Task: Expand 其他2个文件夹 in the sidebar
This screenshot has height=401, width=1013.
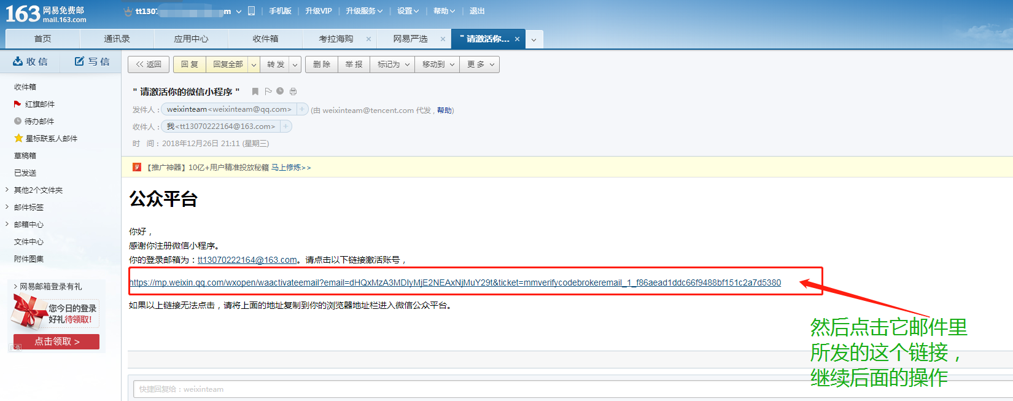Action: 7,190
